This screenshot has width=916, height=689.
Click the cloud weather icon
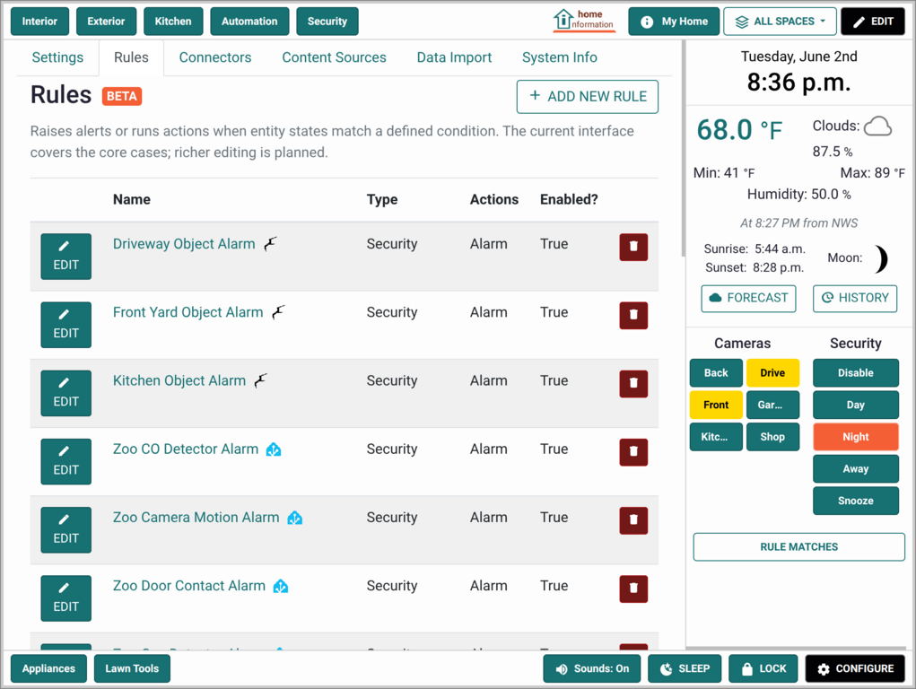click(877, 126)
